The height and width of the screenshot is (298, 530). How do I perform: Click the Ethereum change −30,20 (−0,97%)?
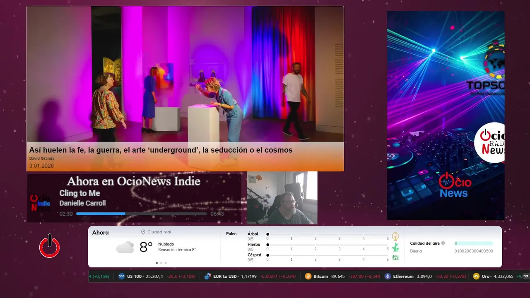point(451,276)
